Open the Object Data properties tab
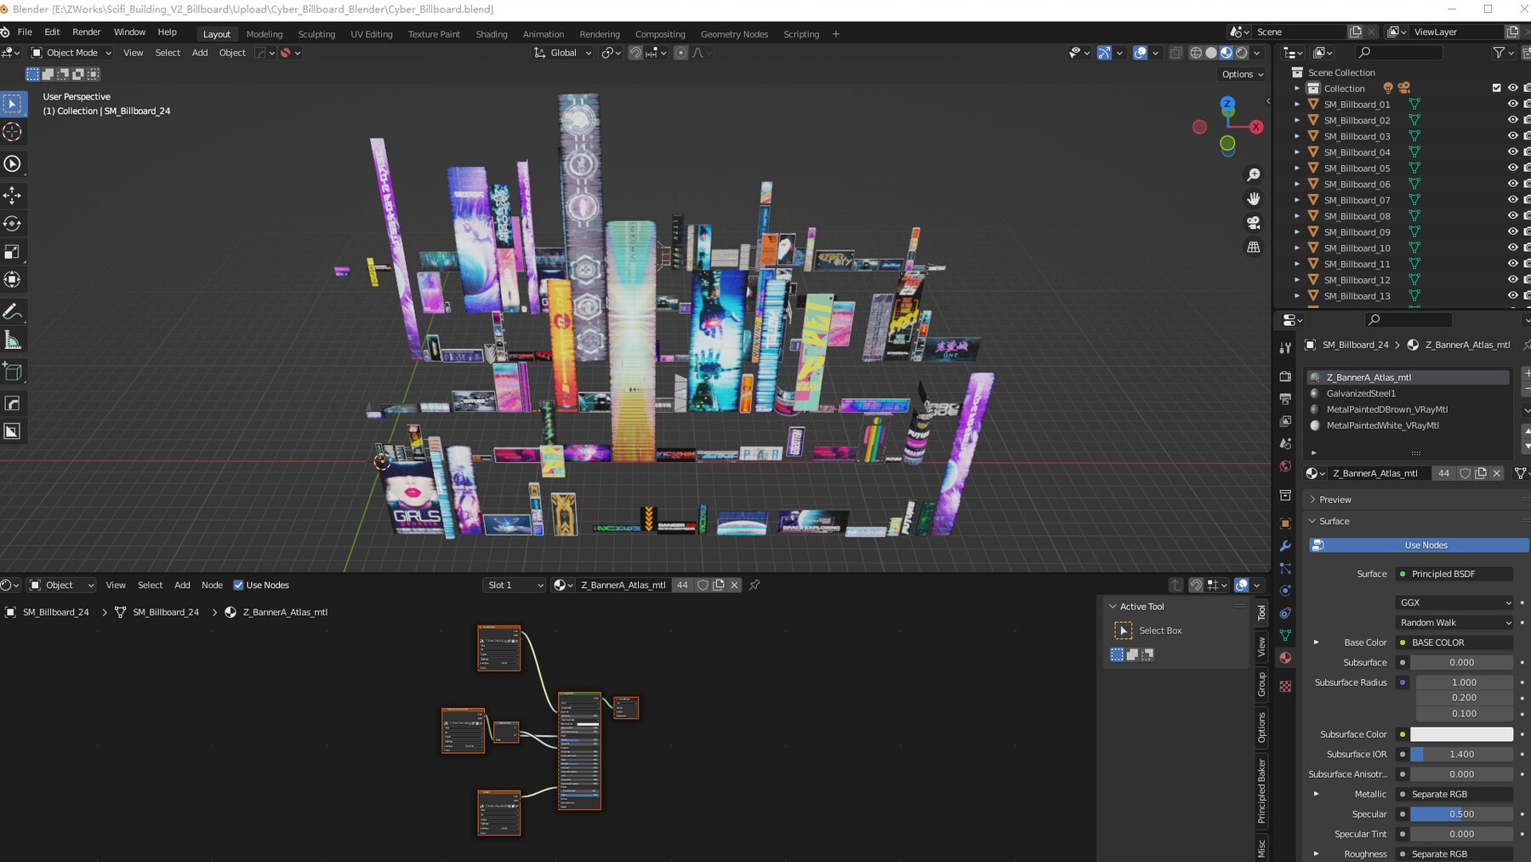This screenshot has height=862, width=1531. tap(1285, 635)
